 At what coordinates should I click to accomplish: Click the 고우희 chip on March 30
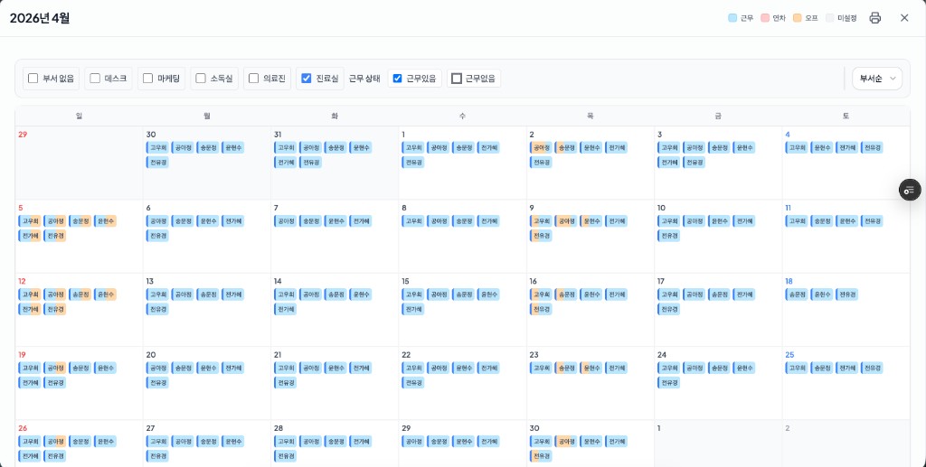point(157,147)
